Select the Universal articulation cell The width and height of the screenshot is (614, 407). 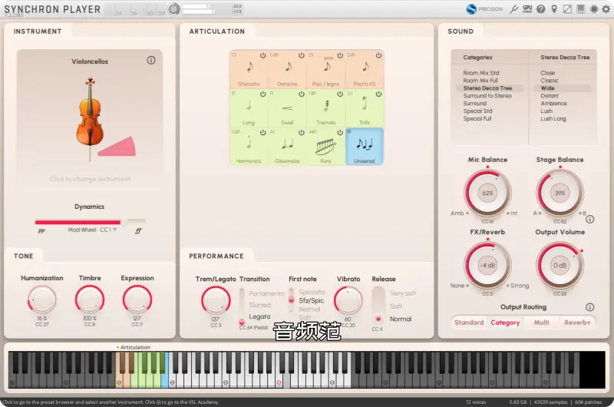365,147
